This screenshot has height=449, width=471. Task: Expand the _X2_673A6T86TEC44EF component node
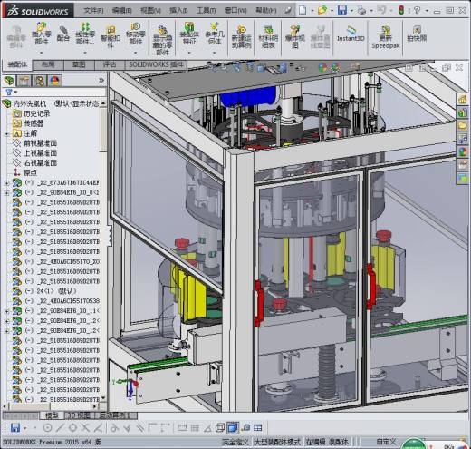(7, 182)
